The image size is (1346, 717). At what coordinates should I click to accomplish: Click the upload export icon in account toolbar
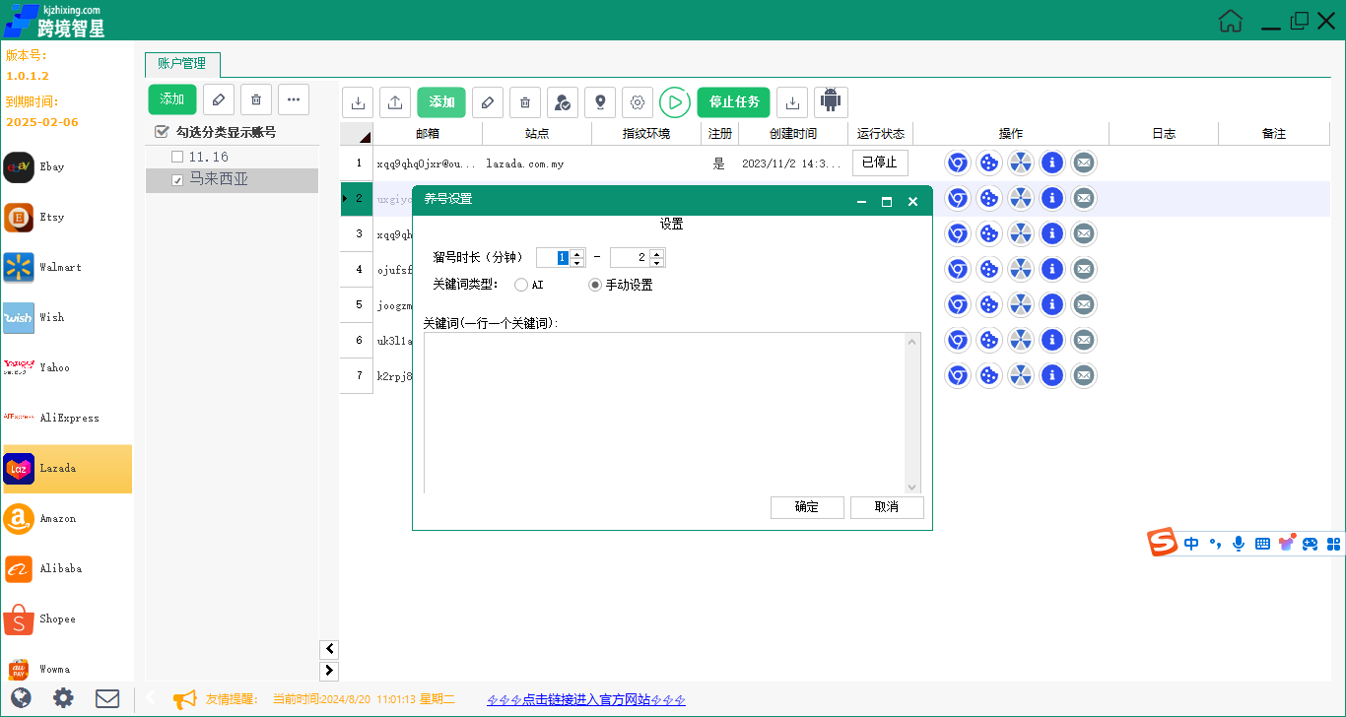[395, 102]
